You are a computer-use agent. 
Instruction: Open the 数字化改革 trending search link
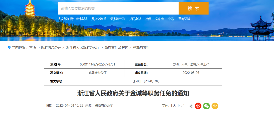coord(99,19)
